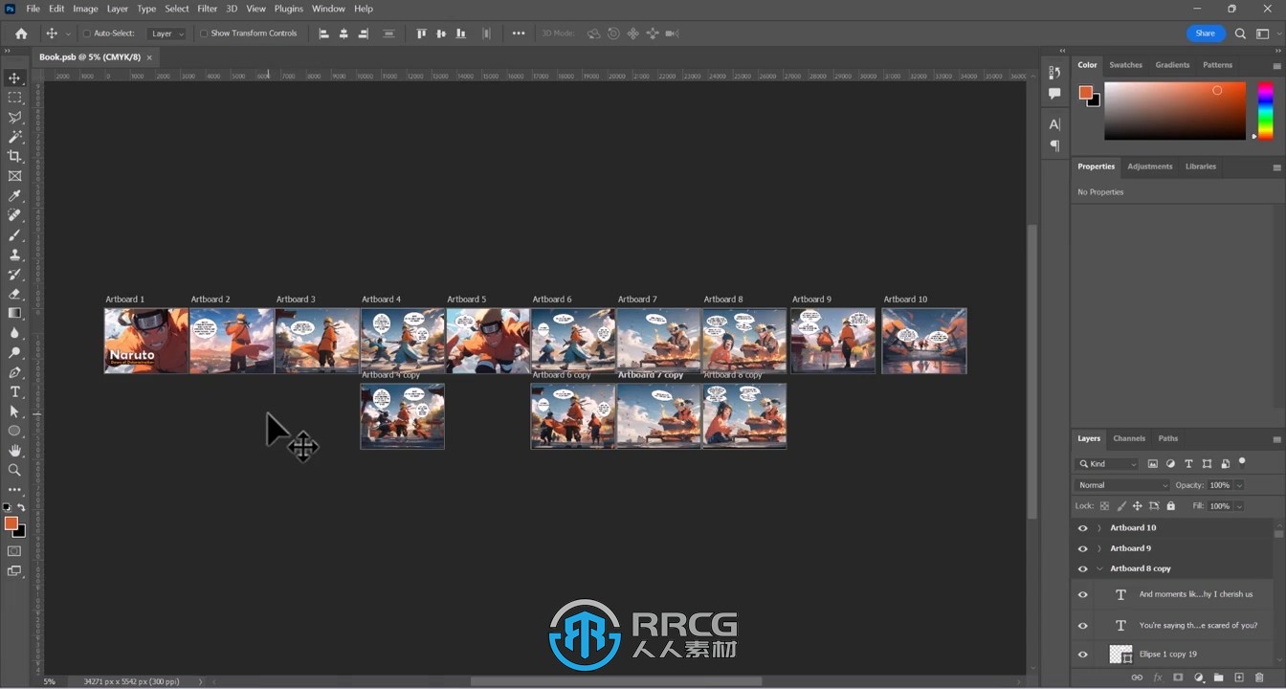Open the Search icon at top right

[1240, 33]
